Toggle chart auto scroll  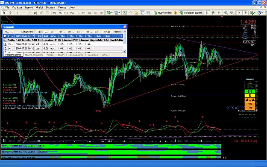click(x=239, y=13)
